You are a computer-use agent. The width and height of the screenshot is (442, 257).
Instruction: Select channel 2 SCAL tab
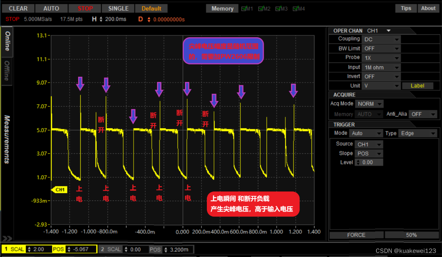(x=111, y=250)
